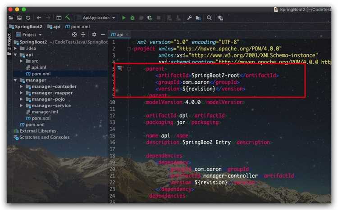Screen dimensions: 338x210
Task: Click pom.xml in the navigation breadcrumb
Action: pos(78,27)
